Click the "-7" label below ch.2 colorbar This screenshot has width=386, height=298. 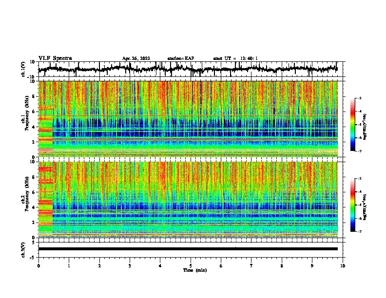pos(360,232)
